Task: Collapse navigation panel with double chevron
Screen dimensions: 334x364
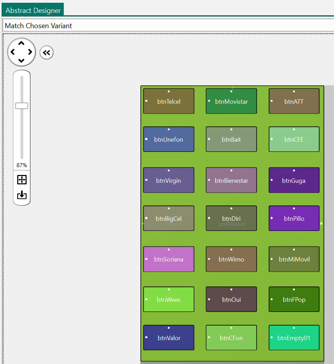Action: tap(47, 52)
